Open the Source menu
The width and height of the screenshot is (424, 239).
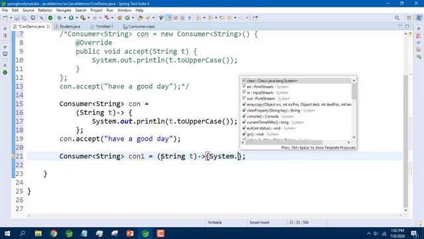(x=28, y=11)
